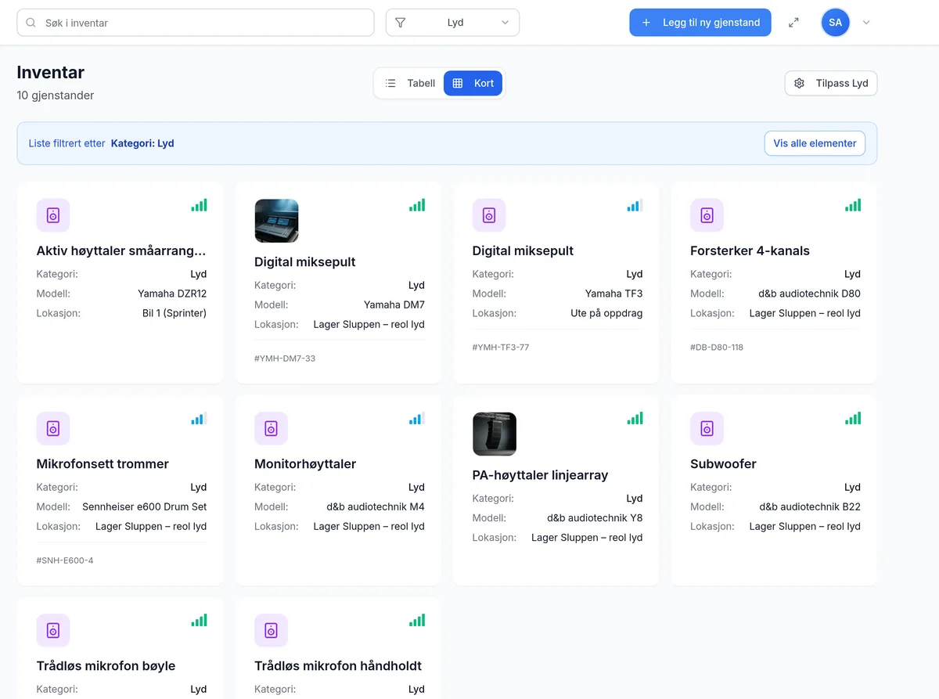Click the filter funnel icon
The image size is (939, 699).
[401, 23]
